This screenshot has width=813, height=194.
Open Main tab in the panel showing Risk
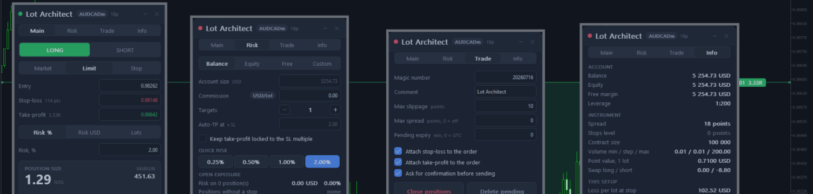click(x=217, y=45)
